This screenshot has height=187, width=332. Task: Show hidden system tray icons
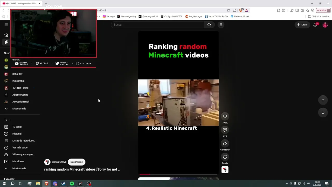pyautogui.click(x=287, y=184)
